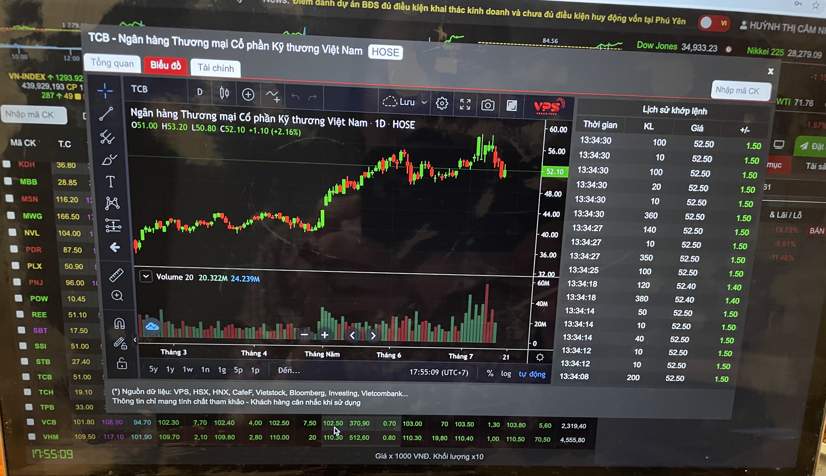Screen dimensions: 826x476
Task: Toggle magnet mode for drawings
Action: [119, 323]
